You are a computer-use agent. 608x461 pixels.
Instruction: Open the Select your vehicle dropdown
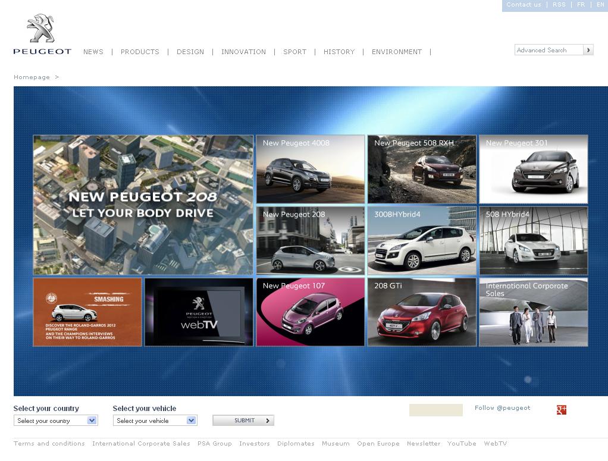click(155, 421)
